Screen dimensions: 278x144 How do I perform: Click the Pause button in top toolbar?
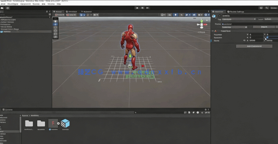tap(142, 8)
